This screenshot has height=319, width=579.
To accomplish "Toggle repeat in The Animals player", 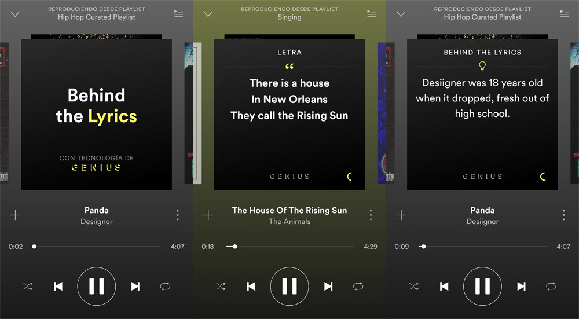I will pyautogui.click(x=358, y=286).
